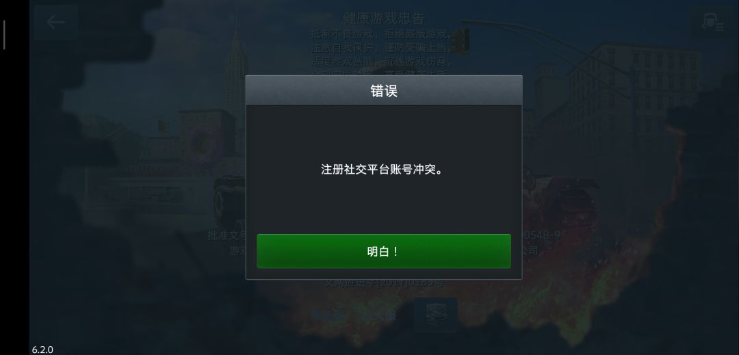Click the 错误 dialog title bar
The height and width of the screenshot is (355, 739).
pos(384,90)
